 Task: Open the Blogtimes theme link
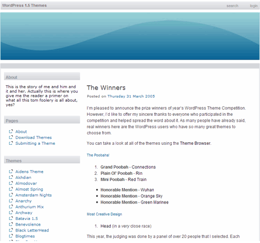click(x=25, y=236)
